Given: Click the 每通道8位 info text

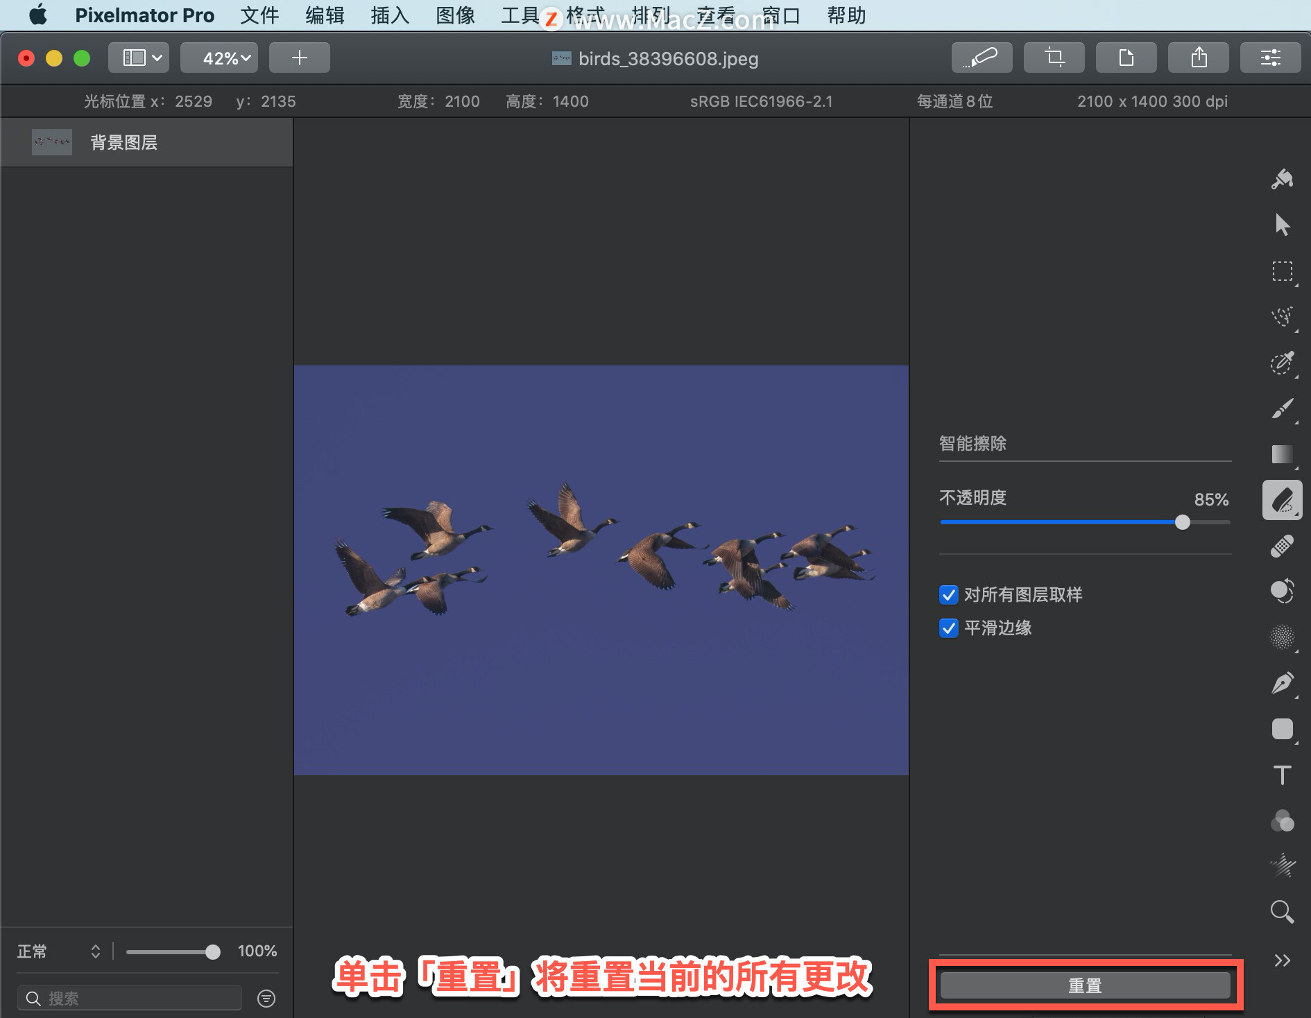Looking at the screenshot, I should [x=954, y=101].
